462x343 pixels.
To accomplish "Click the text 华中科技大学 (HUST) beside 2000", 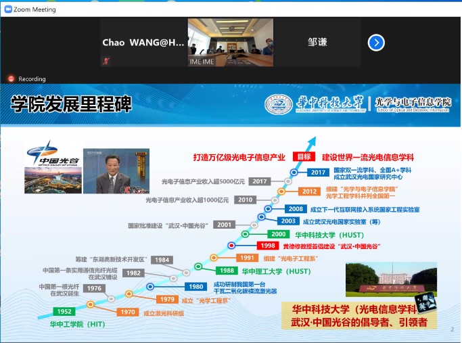I will coord(329,235).
